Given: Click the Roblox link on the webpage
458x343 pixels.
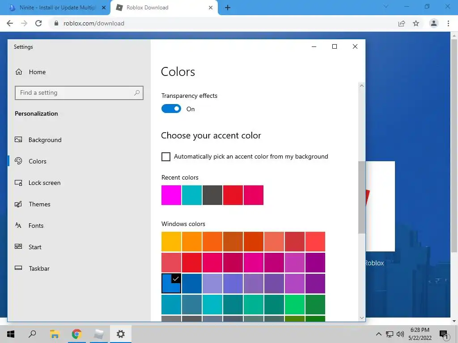Looking at the screenshot, I should point(374,263).
